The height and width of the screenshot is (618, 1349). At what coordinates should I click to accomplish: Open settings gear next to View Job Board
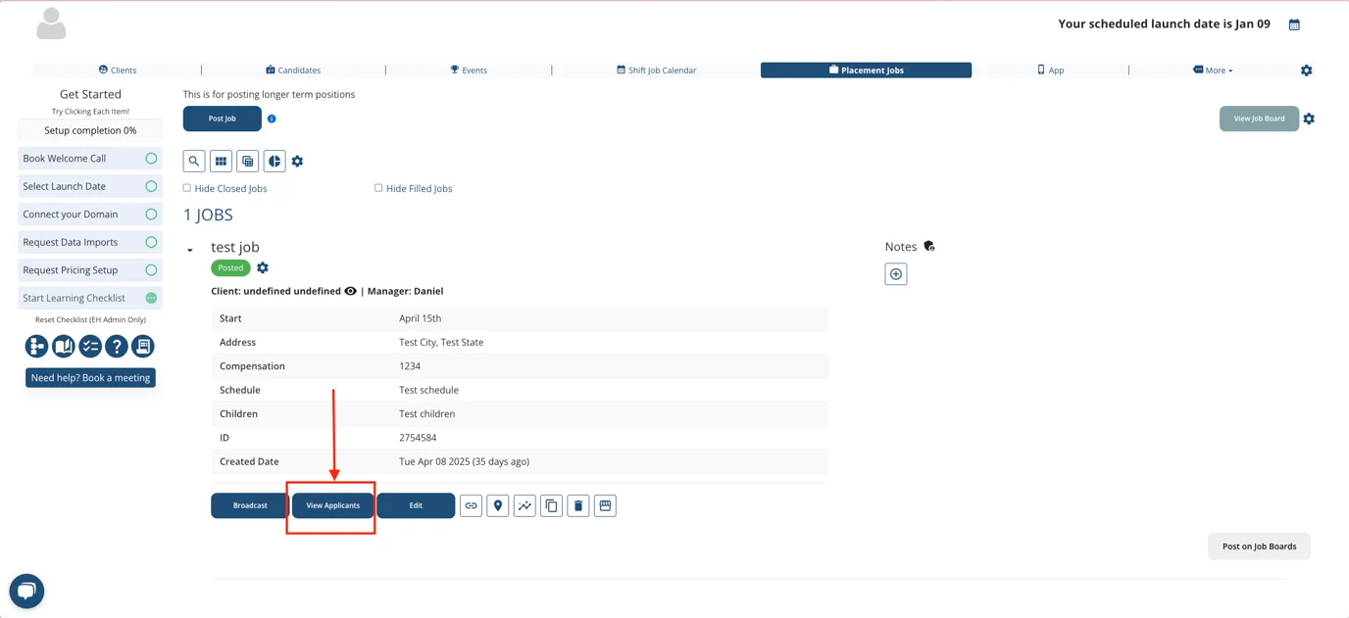[x=1309, y=119]
